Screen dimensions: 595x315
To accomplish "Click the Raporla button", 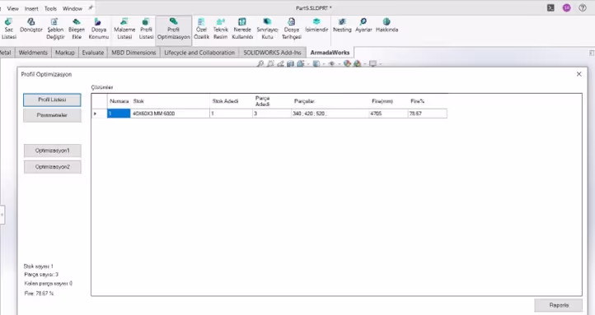I will click(x=559, y=305).
